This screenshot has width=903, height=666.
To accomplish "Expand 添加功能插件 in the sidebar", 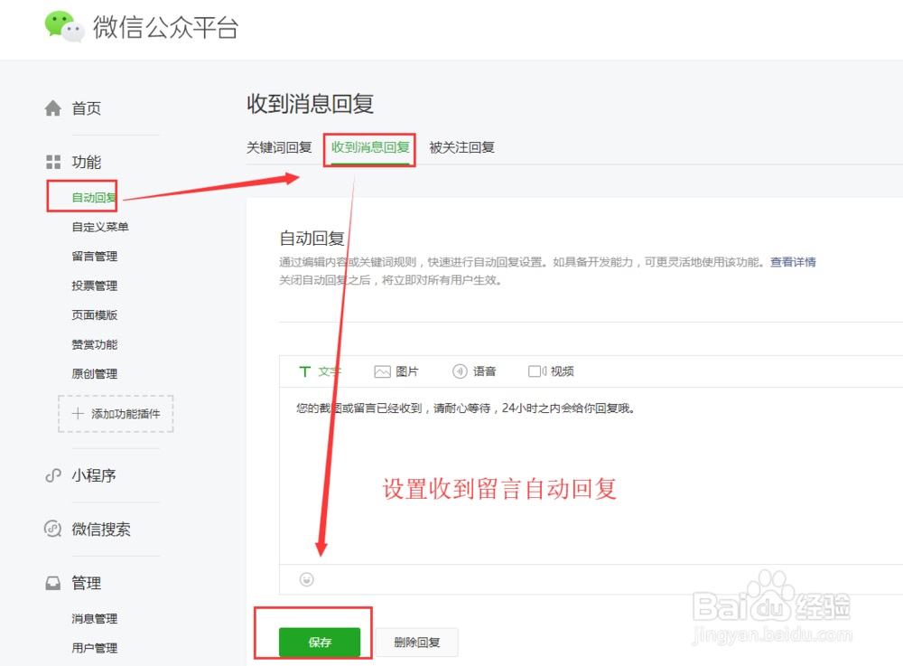I will (x=116, y=414).
